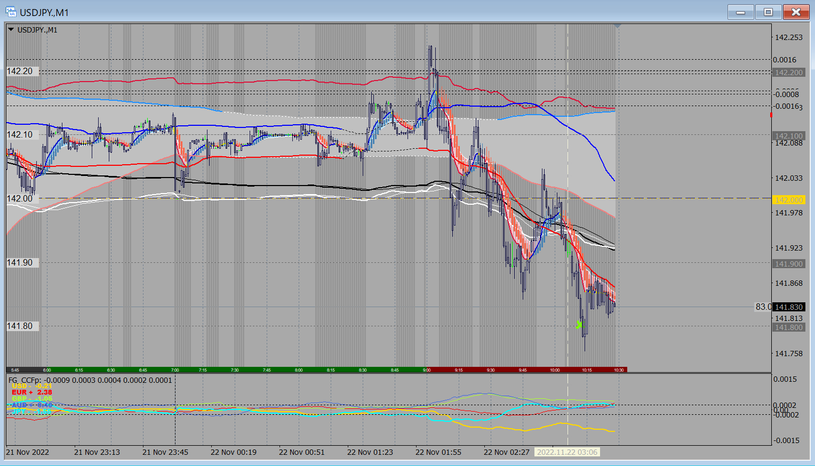The width and height of the screenshot is (815, 466).
Task: Select the green X trade marker
Action: (x=579, y=324)
